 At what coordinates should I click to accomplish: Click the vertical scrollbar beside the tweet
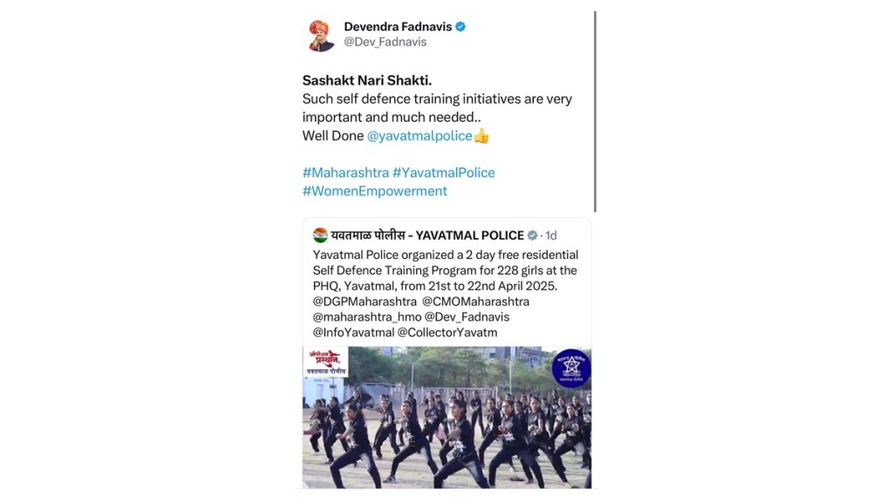click(595, 112)
